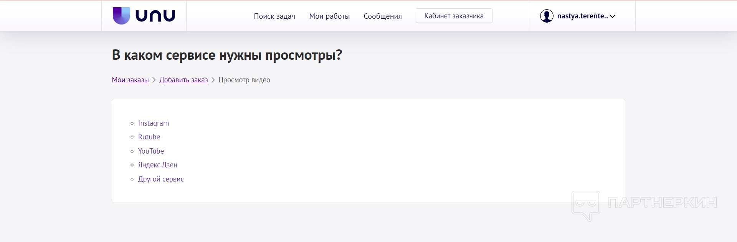Choose Instagram as the service
Screen dimensions: 737x242
point(154,123)
